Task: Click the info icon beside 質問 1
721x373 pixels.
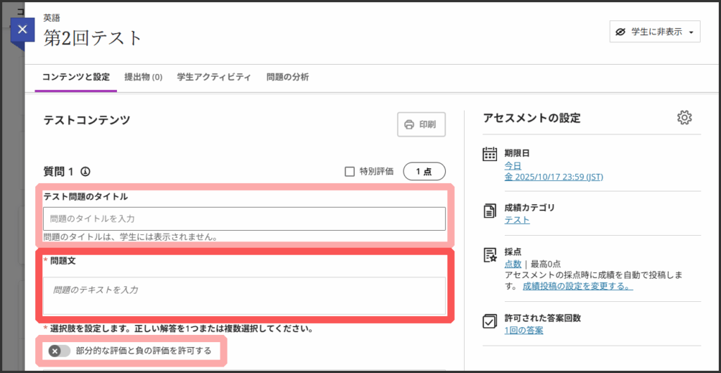Action: (86, 171)
